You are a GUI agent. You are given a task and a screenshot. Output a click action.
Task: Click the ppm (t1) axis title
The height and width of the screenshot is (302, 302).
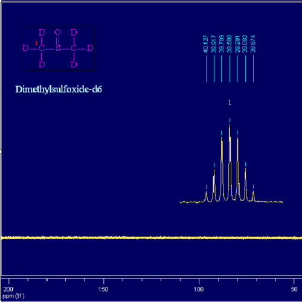[x=13, y=296]
